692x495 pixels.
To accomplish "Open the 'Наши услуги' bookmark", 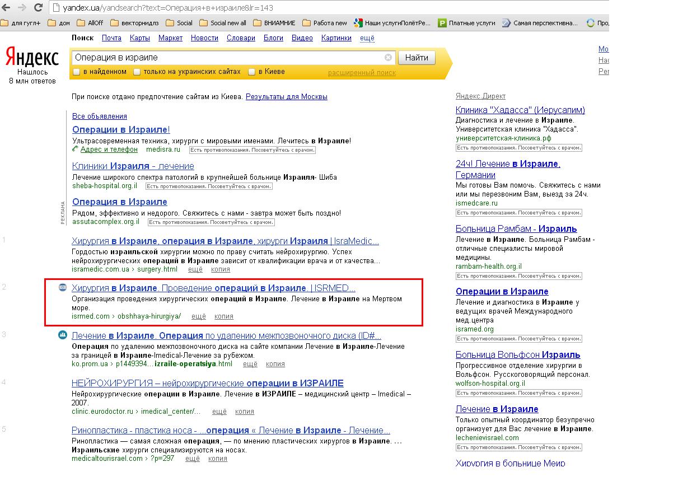I will tap(392, 23).
